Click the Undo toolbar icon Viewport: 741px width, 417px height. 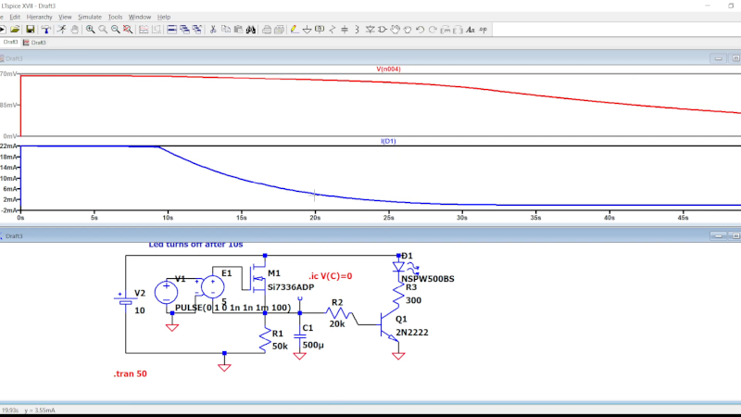[x=420, y=30]
